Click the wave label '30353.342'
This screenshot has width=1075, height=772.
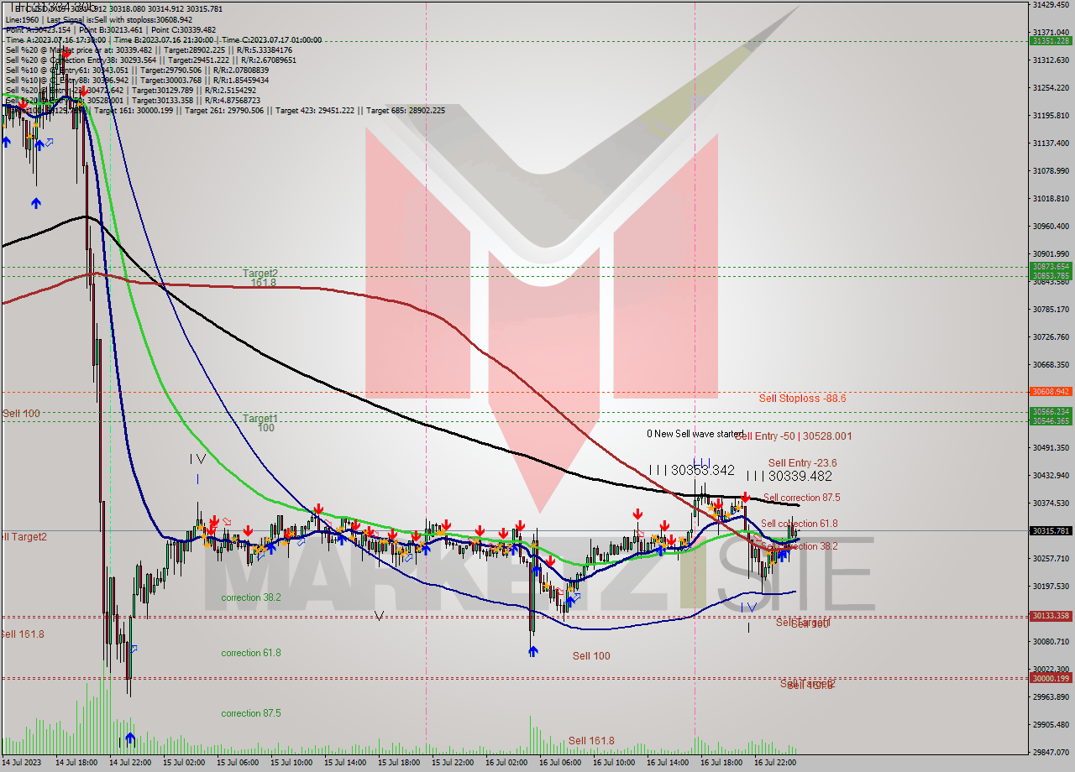click(x=703, y=470)
